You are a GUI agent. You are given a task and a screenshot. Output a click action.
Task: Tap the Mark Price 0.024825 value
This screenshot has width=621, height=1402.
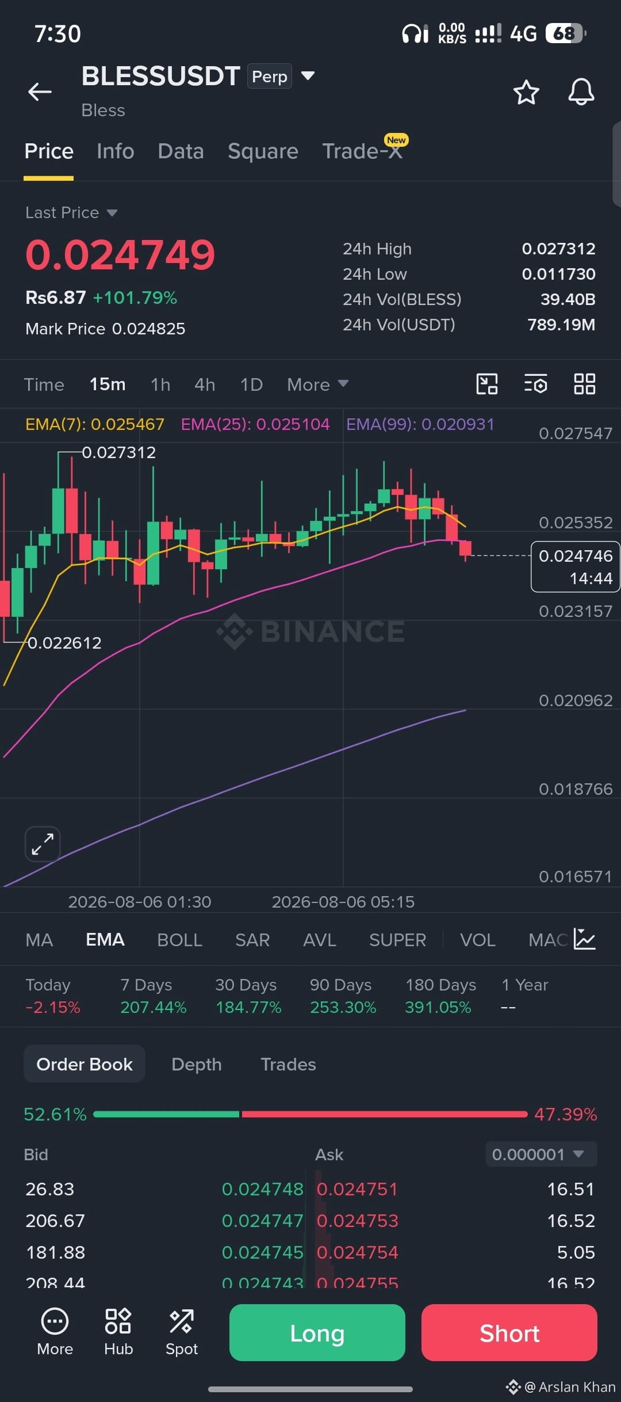click(105, 329)
